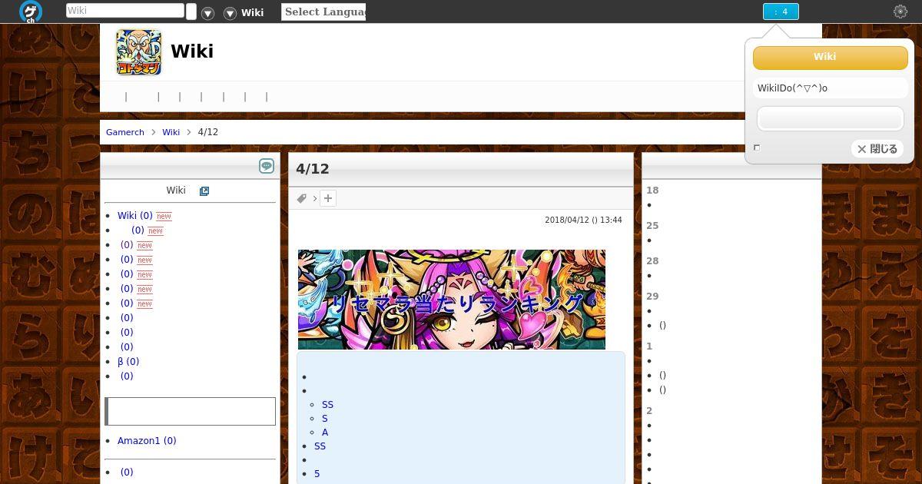Open the external window icon beside the sidebar Wiki heading
Screen dimensions: 922x484
tap(204, 191)
